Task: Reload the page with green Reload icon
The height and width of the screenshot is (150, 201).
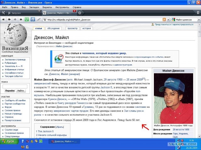Action: [27, 19]
